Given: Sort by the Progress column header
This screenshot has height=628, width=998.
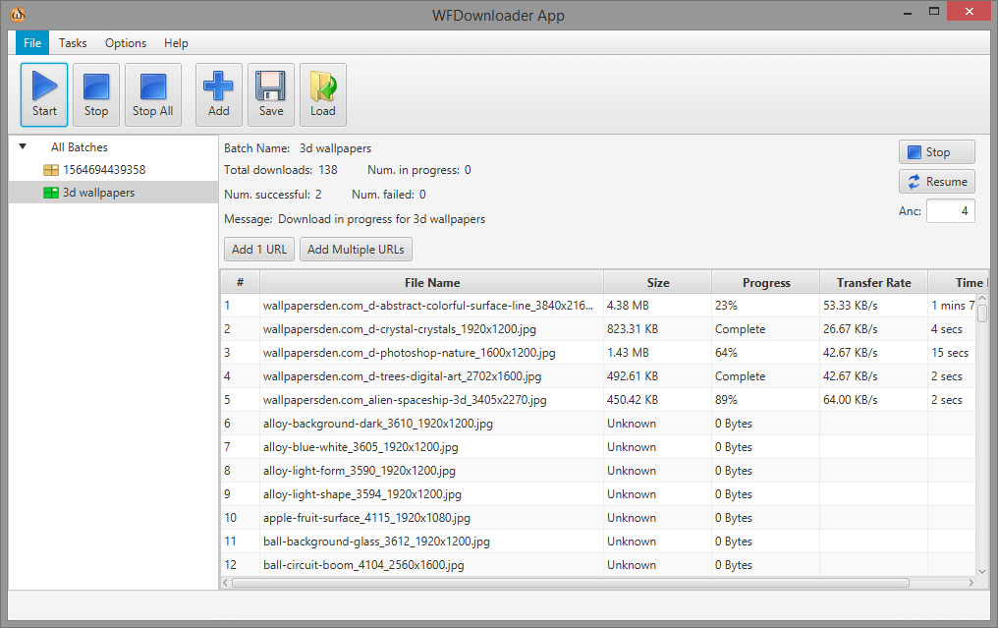Looking at the screenshot, I should (766, 282).
